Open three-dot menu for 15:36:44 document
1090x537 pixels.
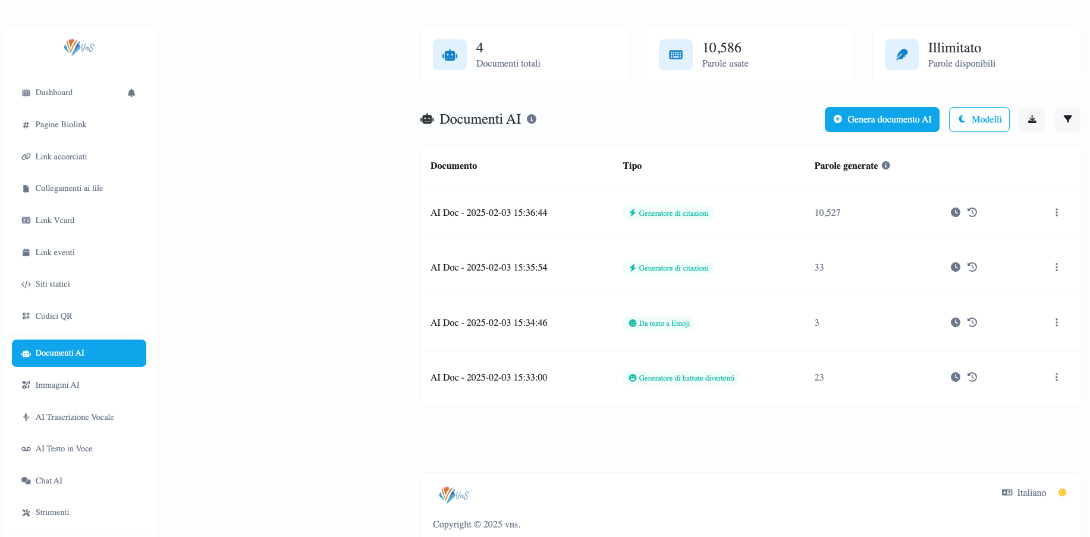[x=1056, y=212]
